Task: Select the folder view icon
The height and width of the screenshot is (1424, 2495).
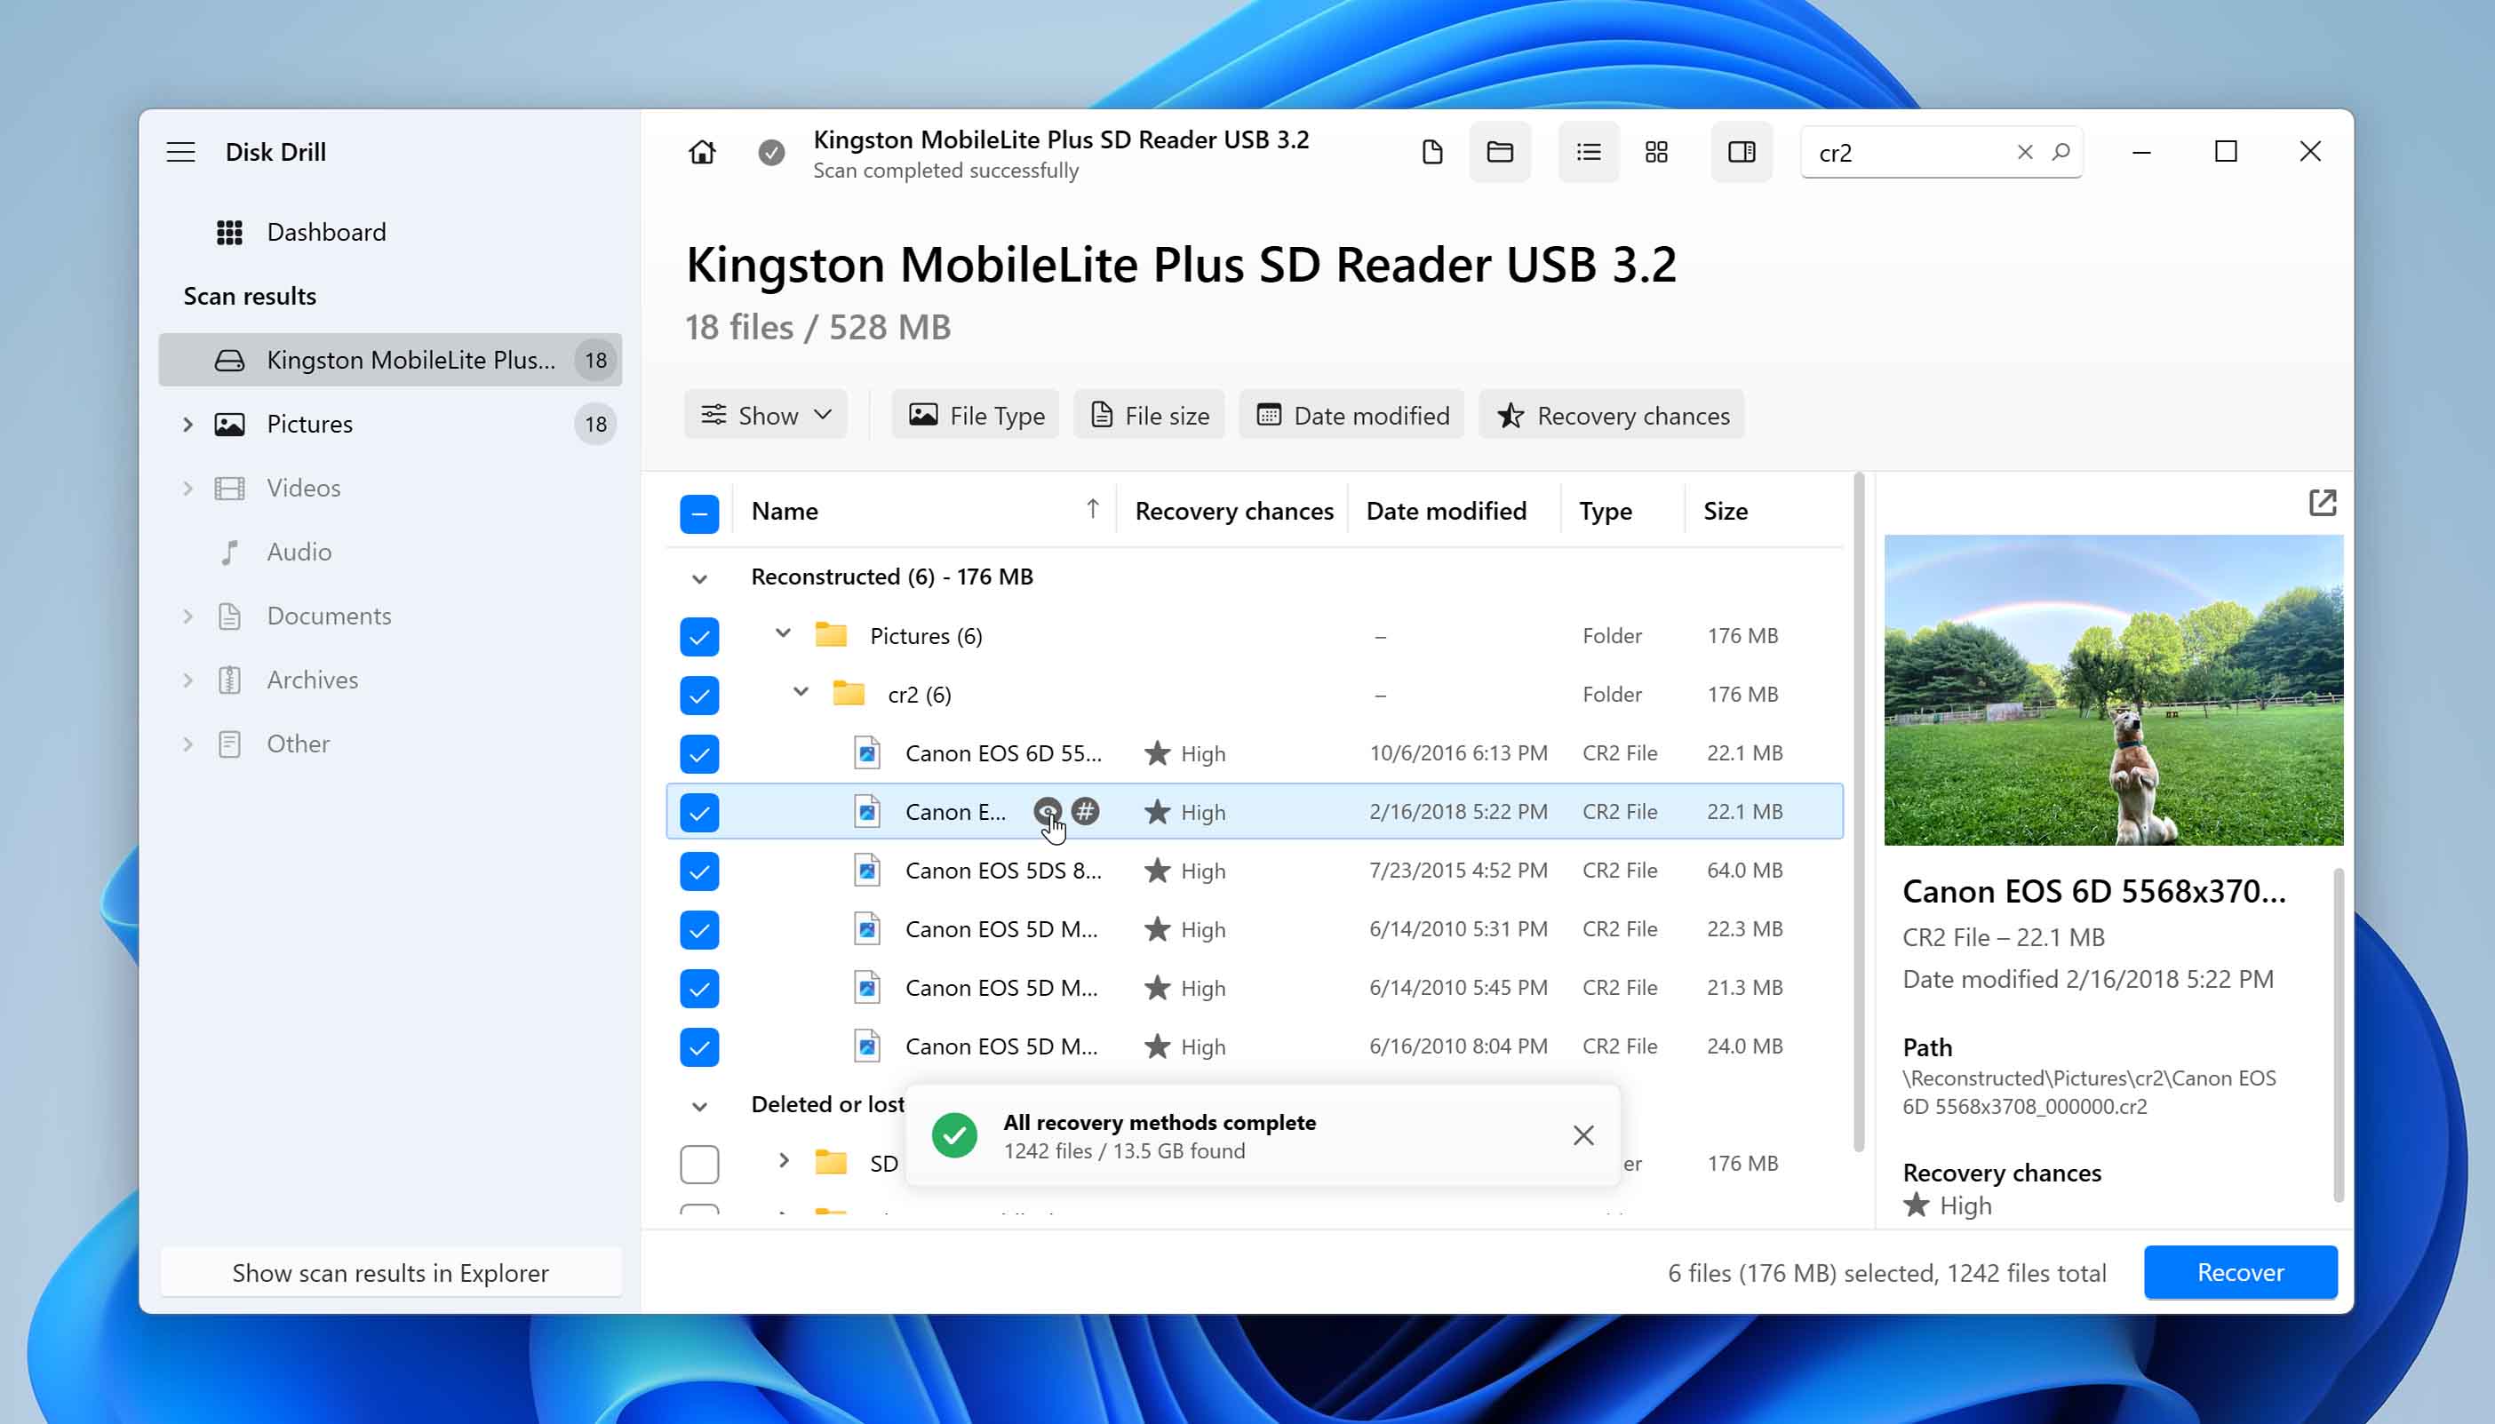Action: [1501, 153]
